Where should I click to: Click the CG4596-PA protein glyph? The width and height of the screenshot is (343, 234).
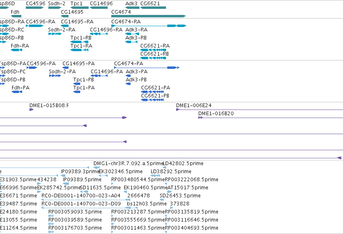pos(32,68)
